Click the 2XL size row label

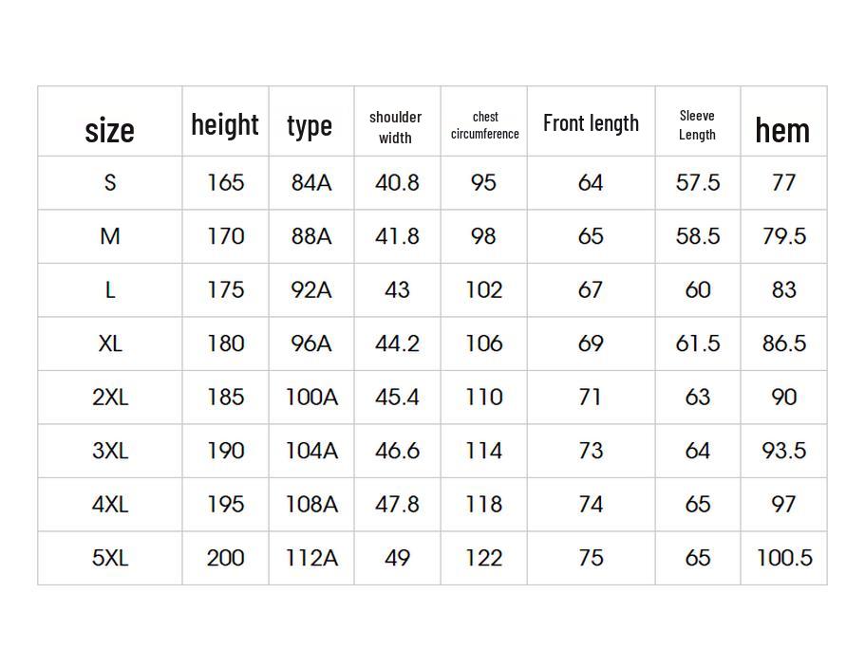click(x=110, y=397)
